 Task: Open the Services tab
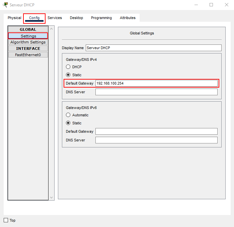tap(55, 18)
